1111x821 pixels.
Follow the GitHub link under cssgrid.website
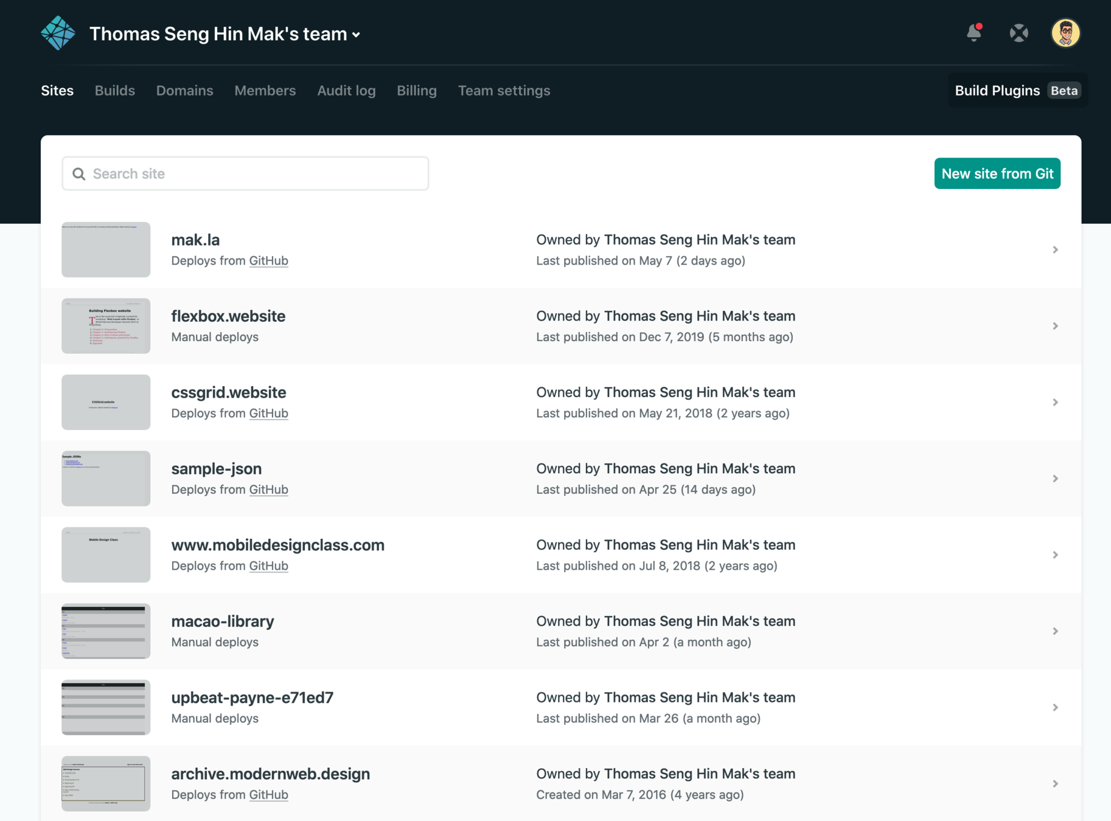[269, 414]
